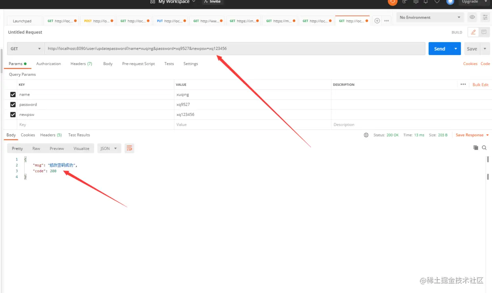Open the No Environment dropdown

[430, 17]
